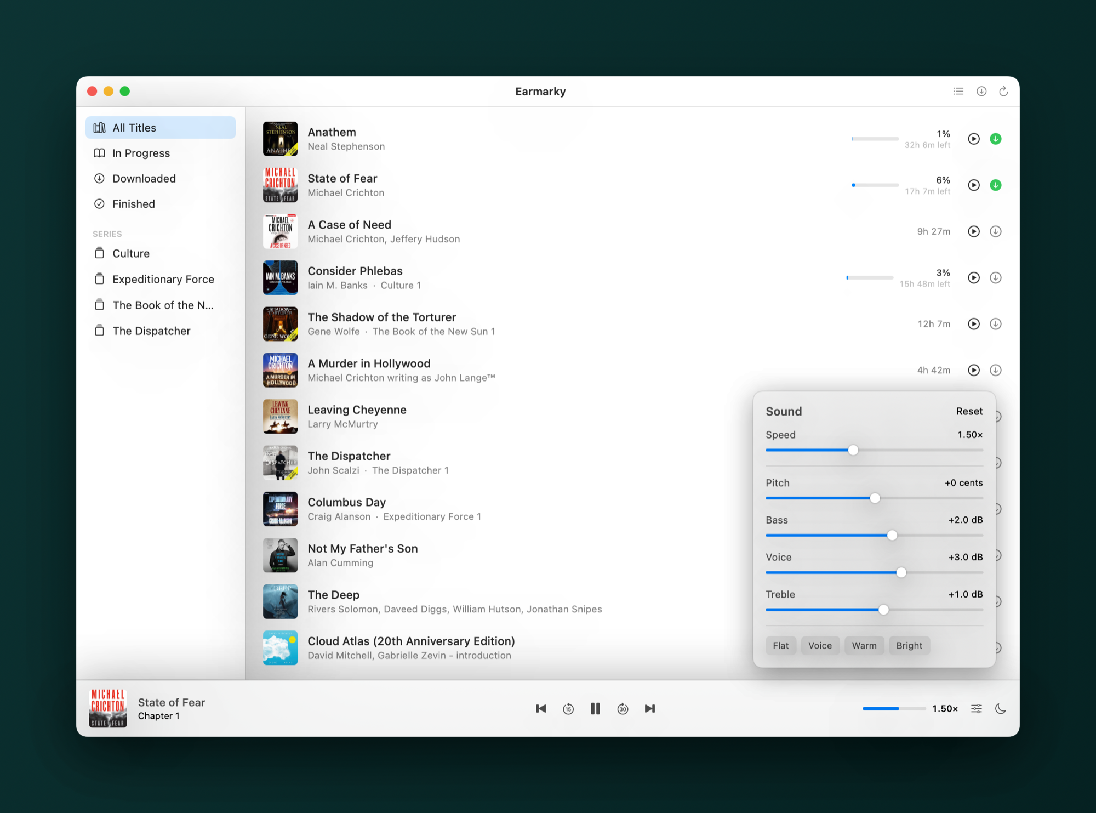This screenshot has width=1096, height=813.
Task: Skip forward 30 seconds
Action: coord(623,709)
